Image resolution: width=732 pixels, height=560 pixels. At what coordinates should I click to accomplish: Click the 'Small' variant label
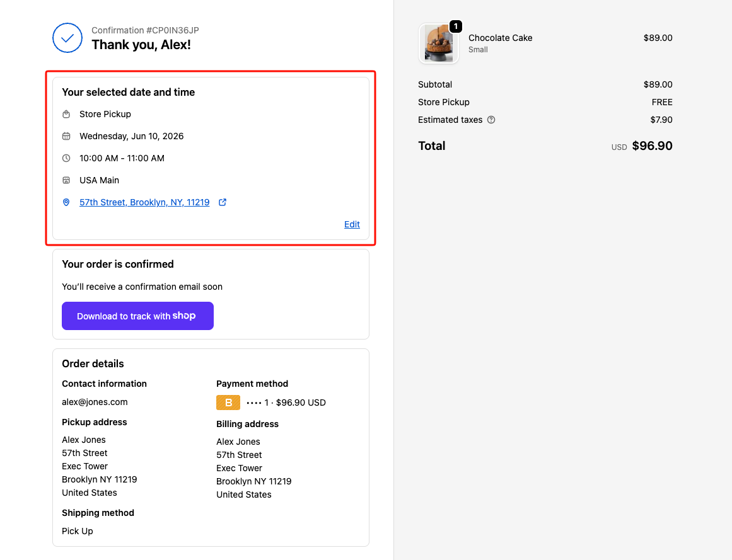478,49
